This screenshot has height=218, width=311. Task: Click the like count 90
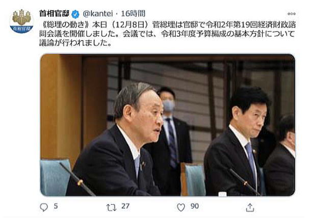195,206
